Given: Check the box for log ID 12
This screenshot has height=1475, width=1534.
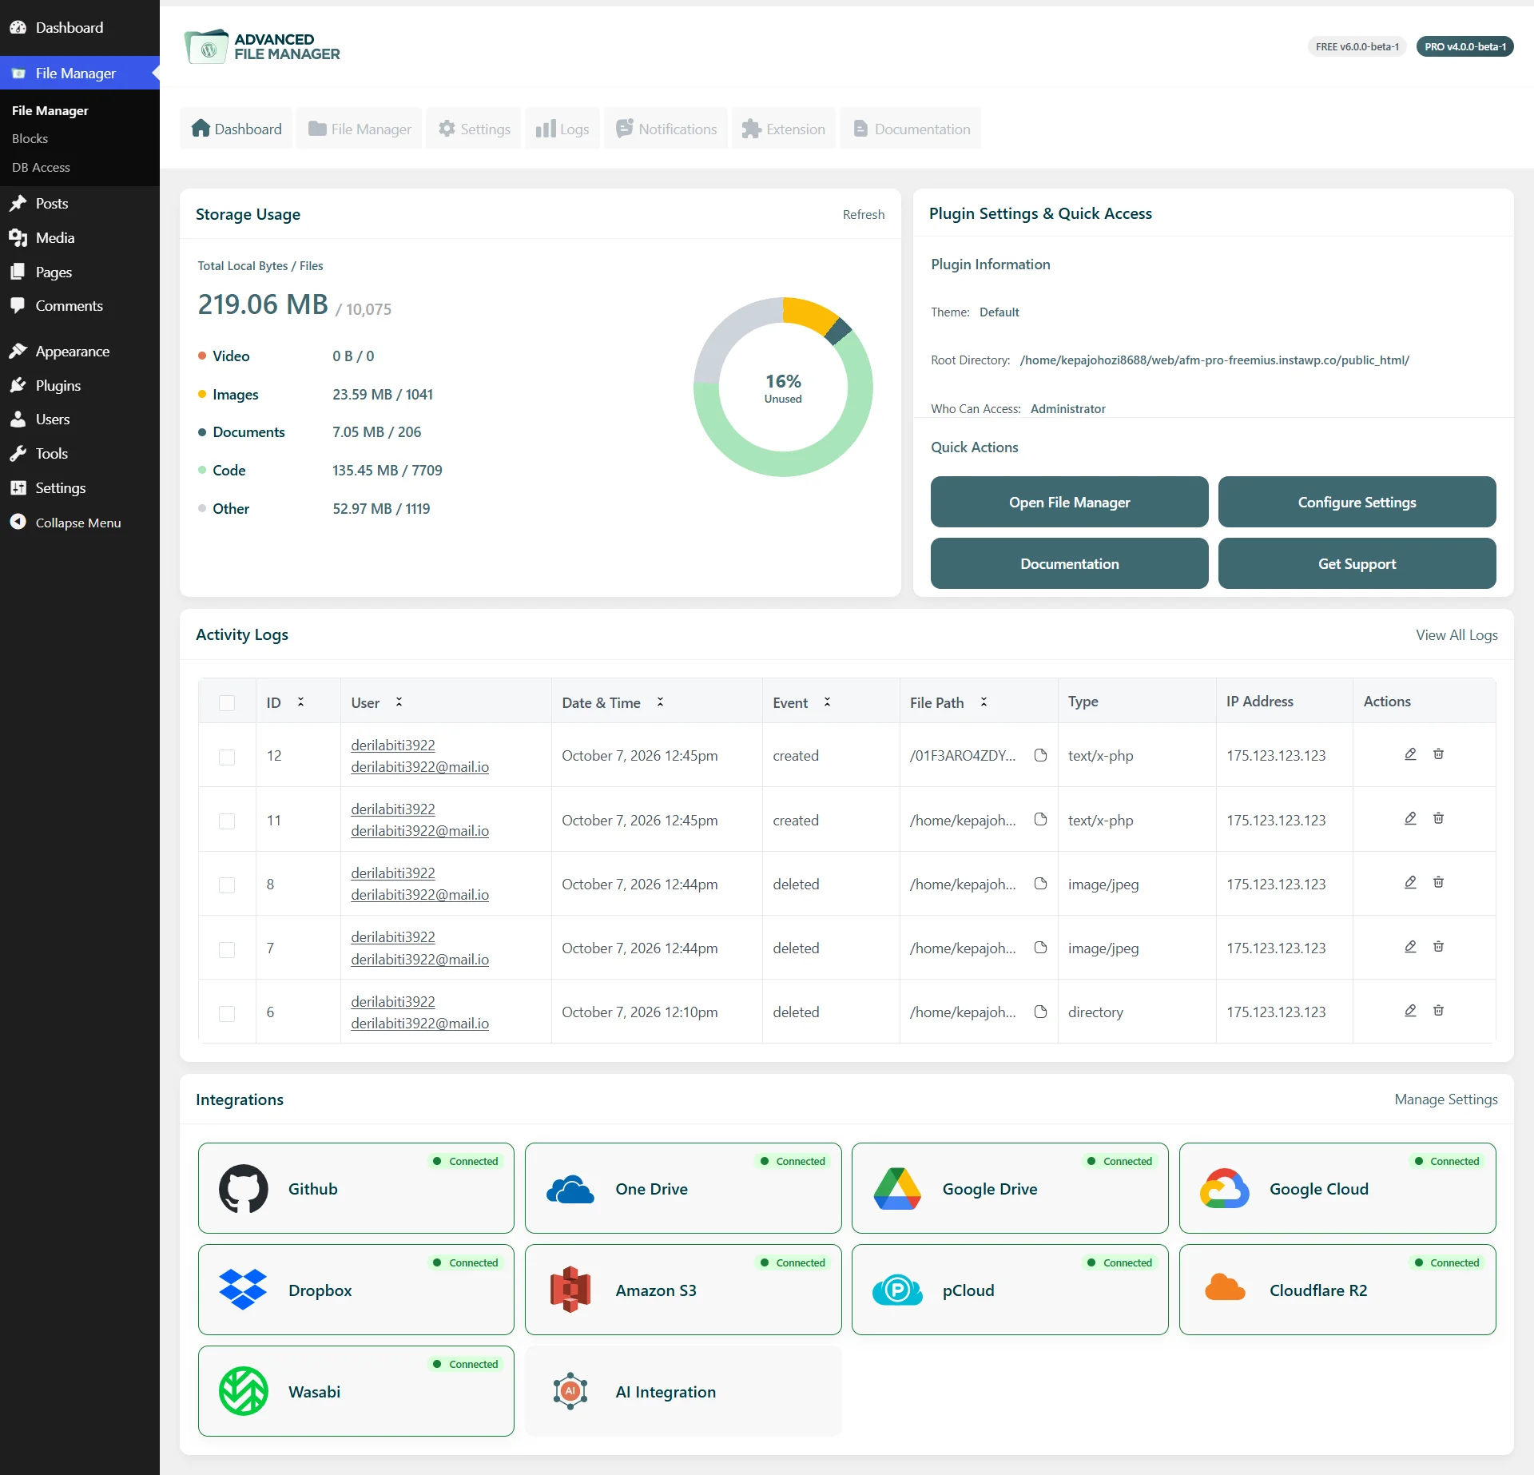Looking at the screenshot, I should pyautogui.click(x=227, y=757).
